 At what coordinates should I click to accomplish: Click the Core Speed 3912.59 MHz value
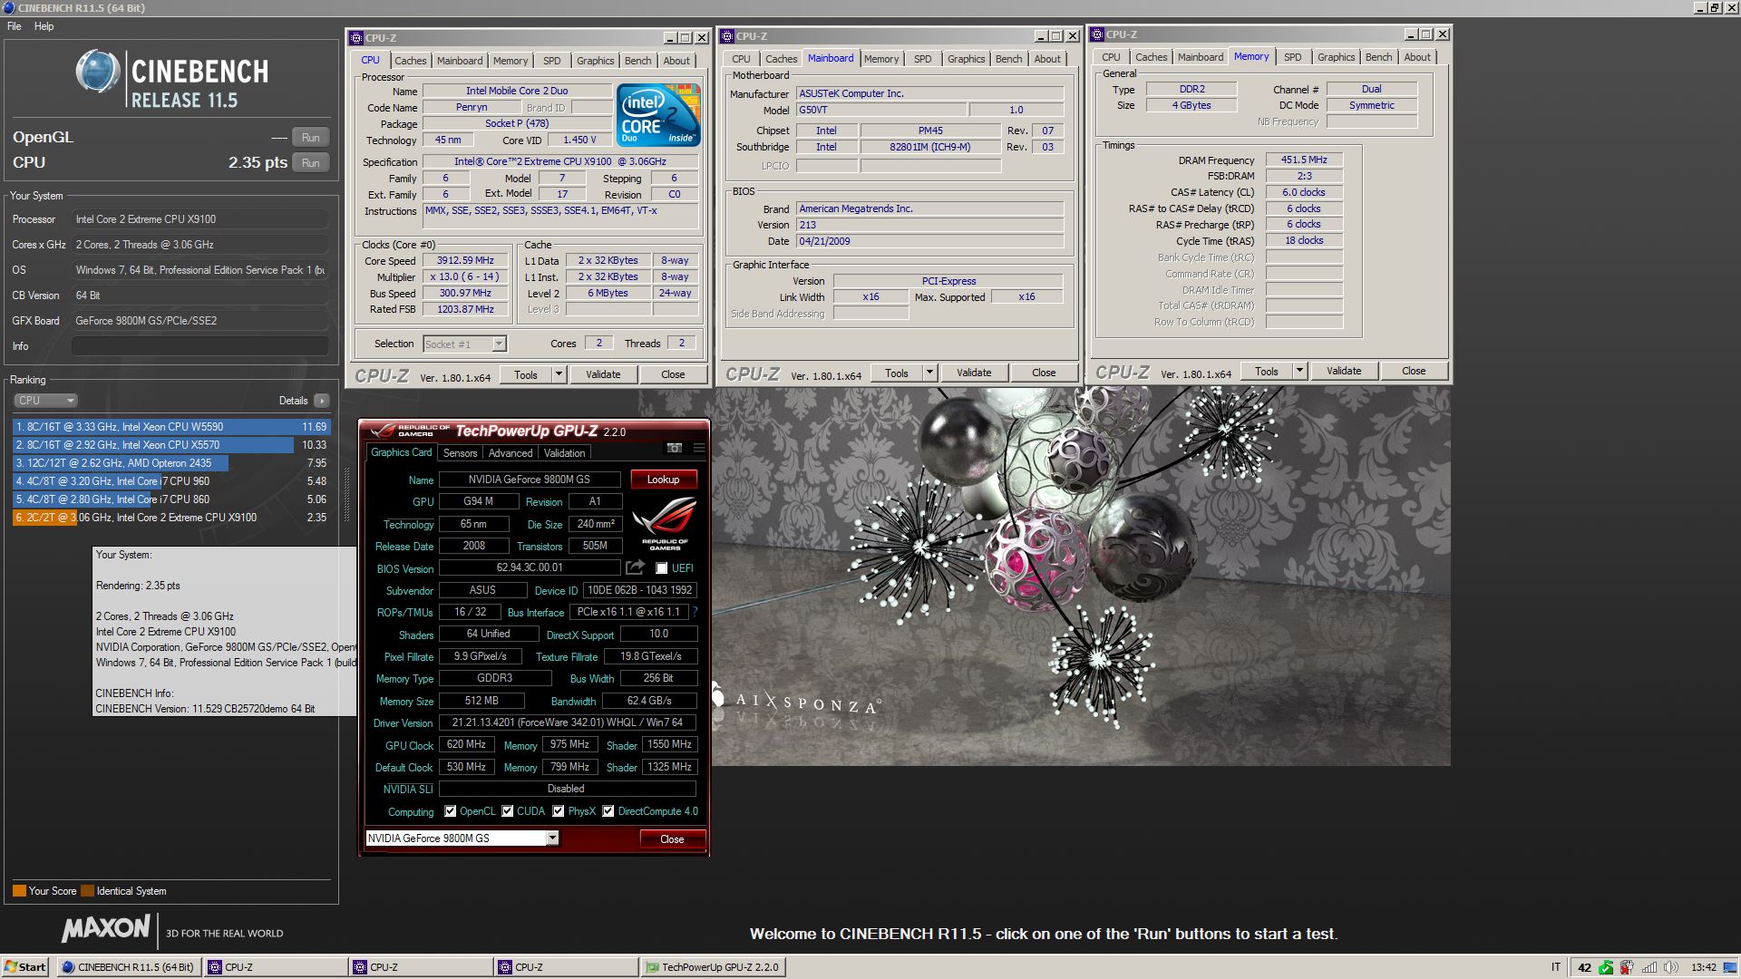click(465, 261)
